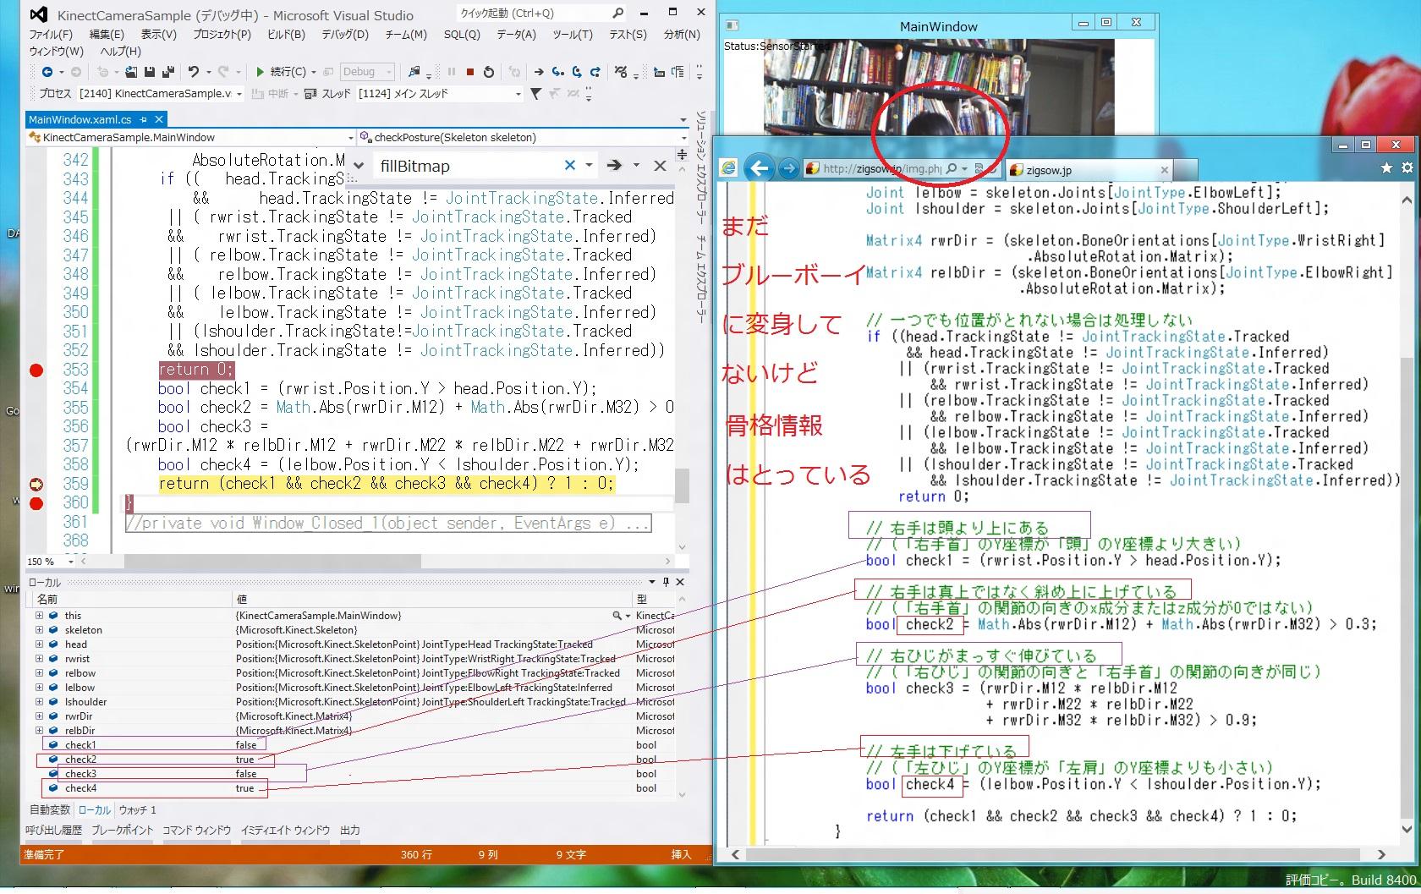
Task: Click the Undo arrow icon
Action: (194, 72)
